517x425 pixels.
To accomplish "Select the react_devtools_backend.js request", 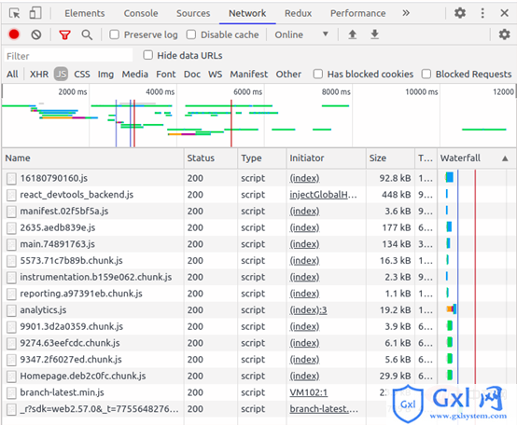I will pos(77,195).
